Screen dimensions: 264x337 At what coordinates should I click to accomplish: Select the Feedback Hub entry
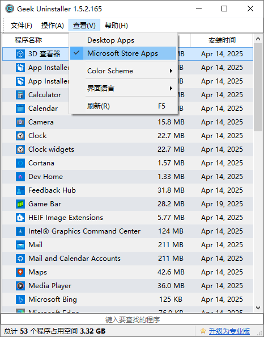coord(52,190)
